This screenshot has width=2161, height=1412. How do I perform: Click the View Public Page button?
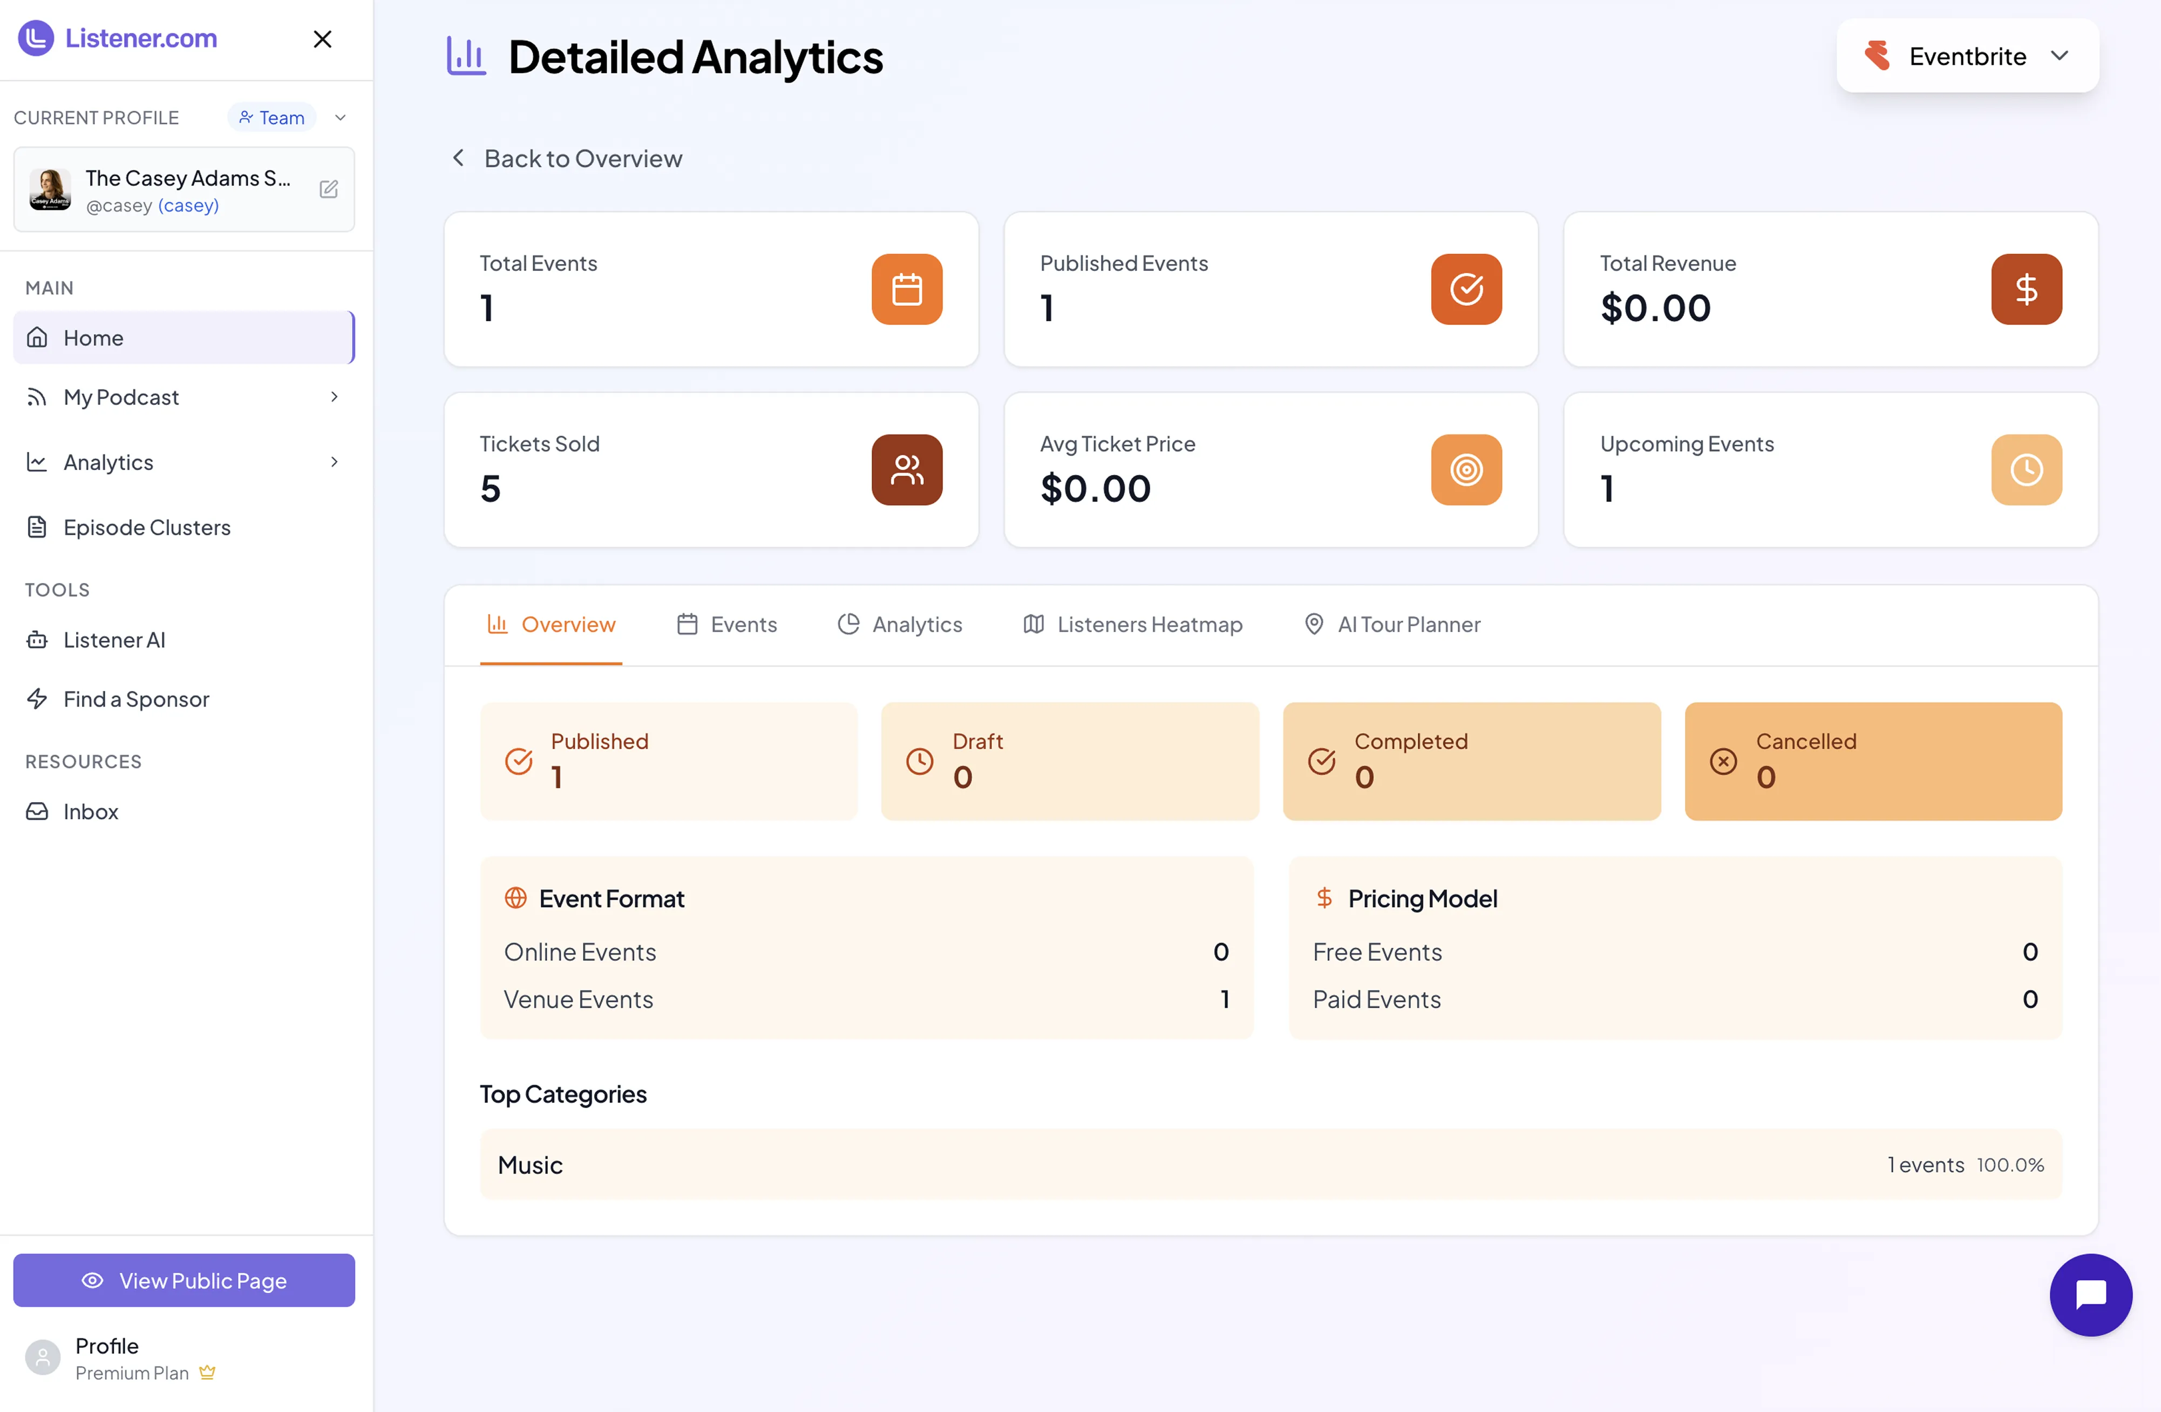coord(184,1280)
